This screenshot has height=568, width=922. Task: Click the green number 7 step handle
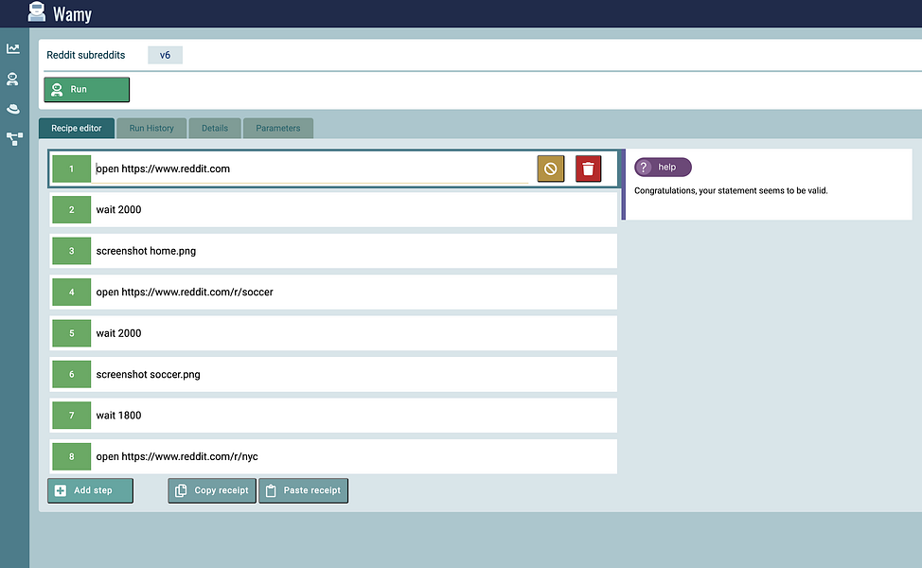tap(72, 416)
